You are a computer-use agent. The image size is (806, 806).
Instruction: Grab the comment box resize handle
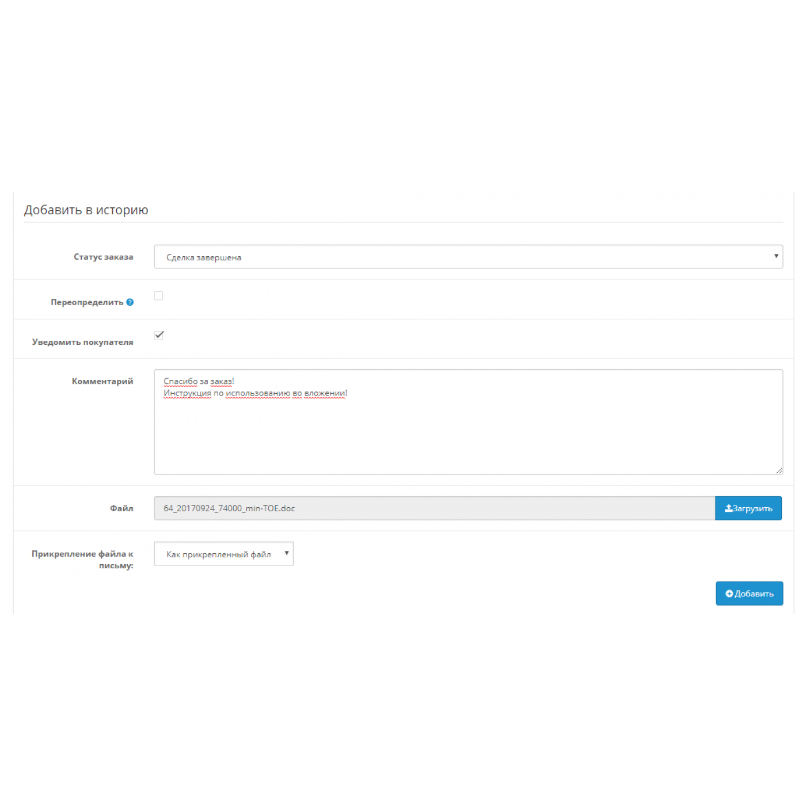tap(779, 470)
